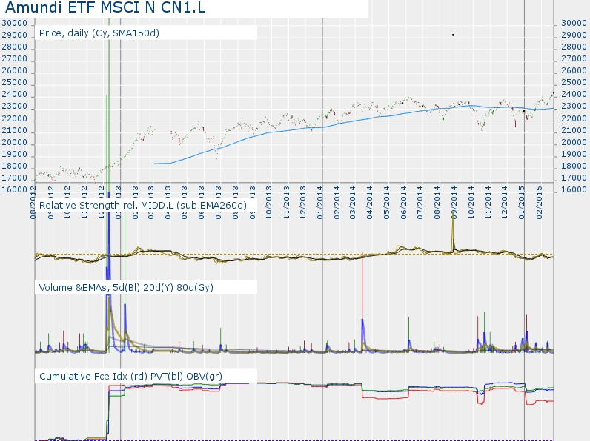Select the 10/2014 date axis label
The image size is (590, 441).
tap(471, 203)
